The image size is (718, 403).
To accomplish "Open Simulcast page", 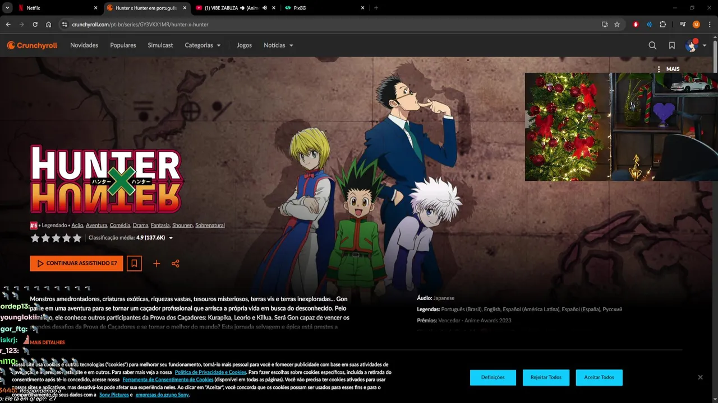I will click(x=160, y=45).
